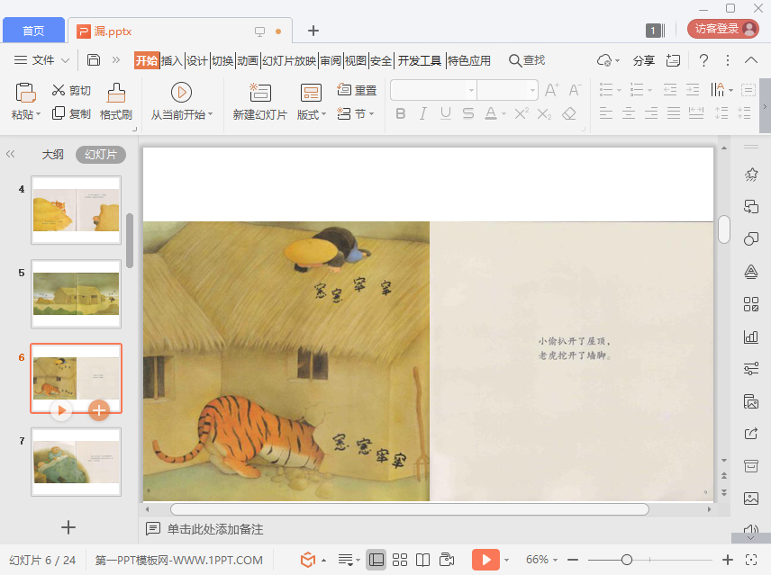Zoom out with the minus button
Image resolution: width=771 pixels, height=575 pixels.
click(x=573, y=560)
